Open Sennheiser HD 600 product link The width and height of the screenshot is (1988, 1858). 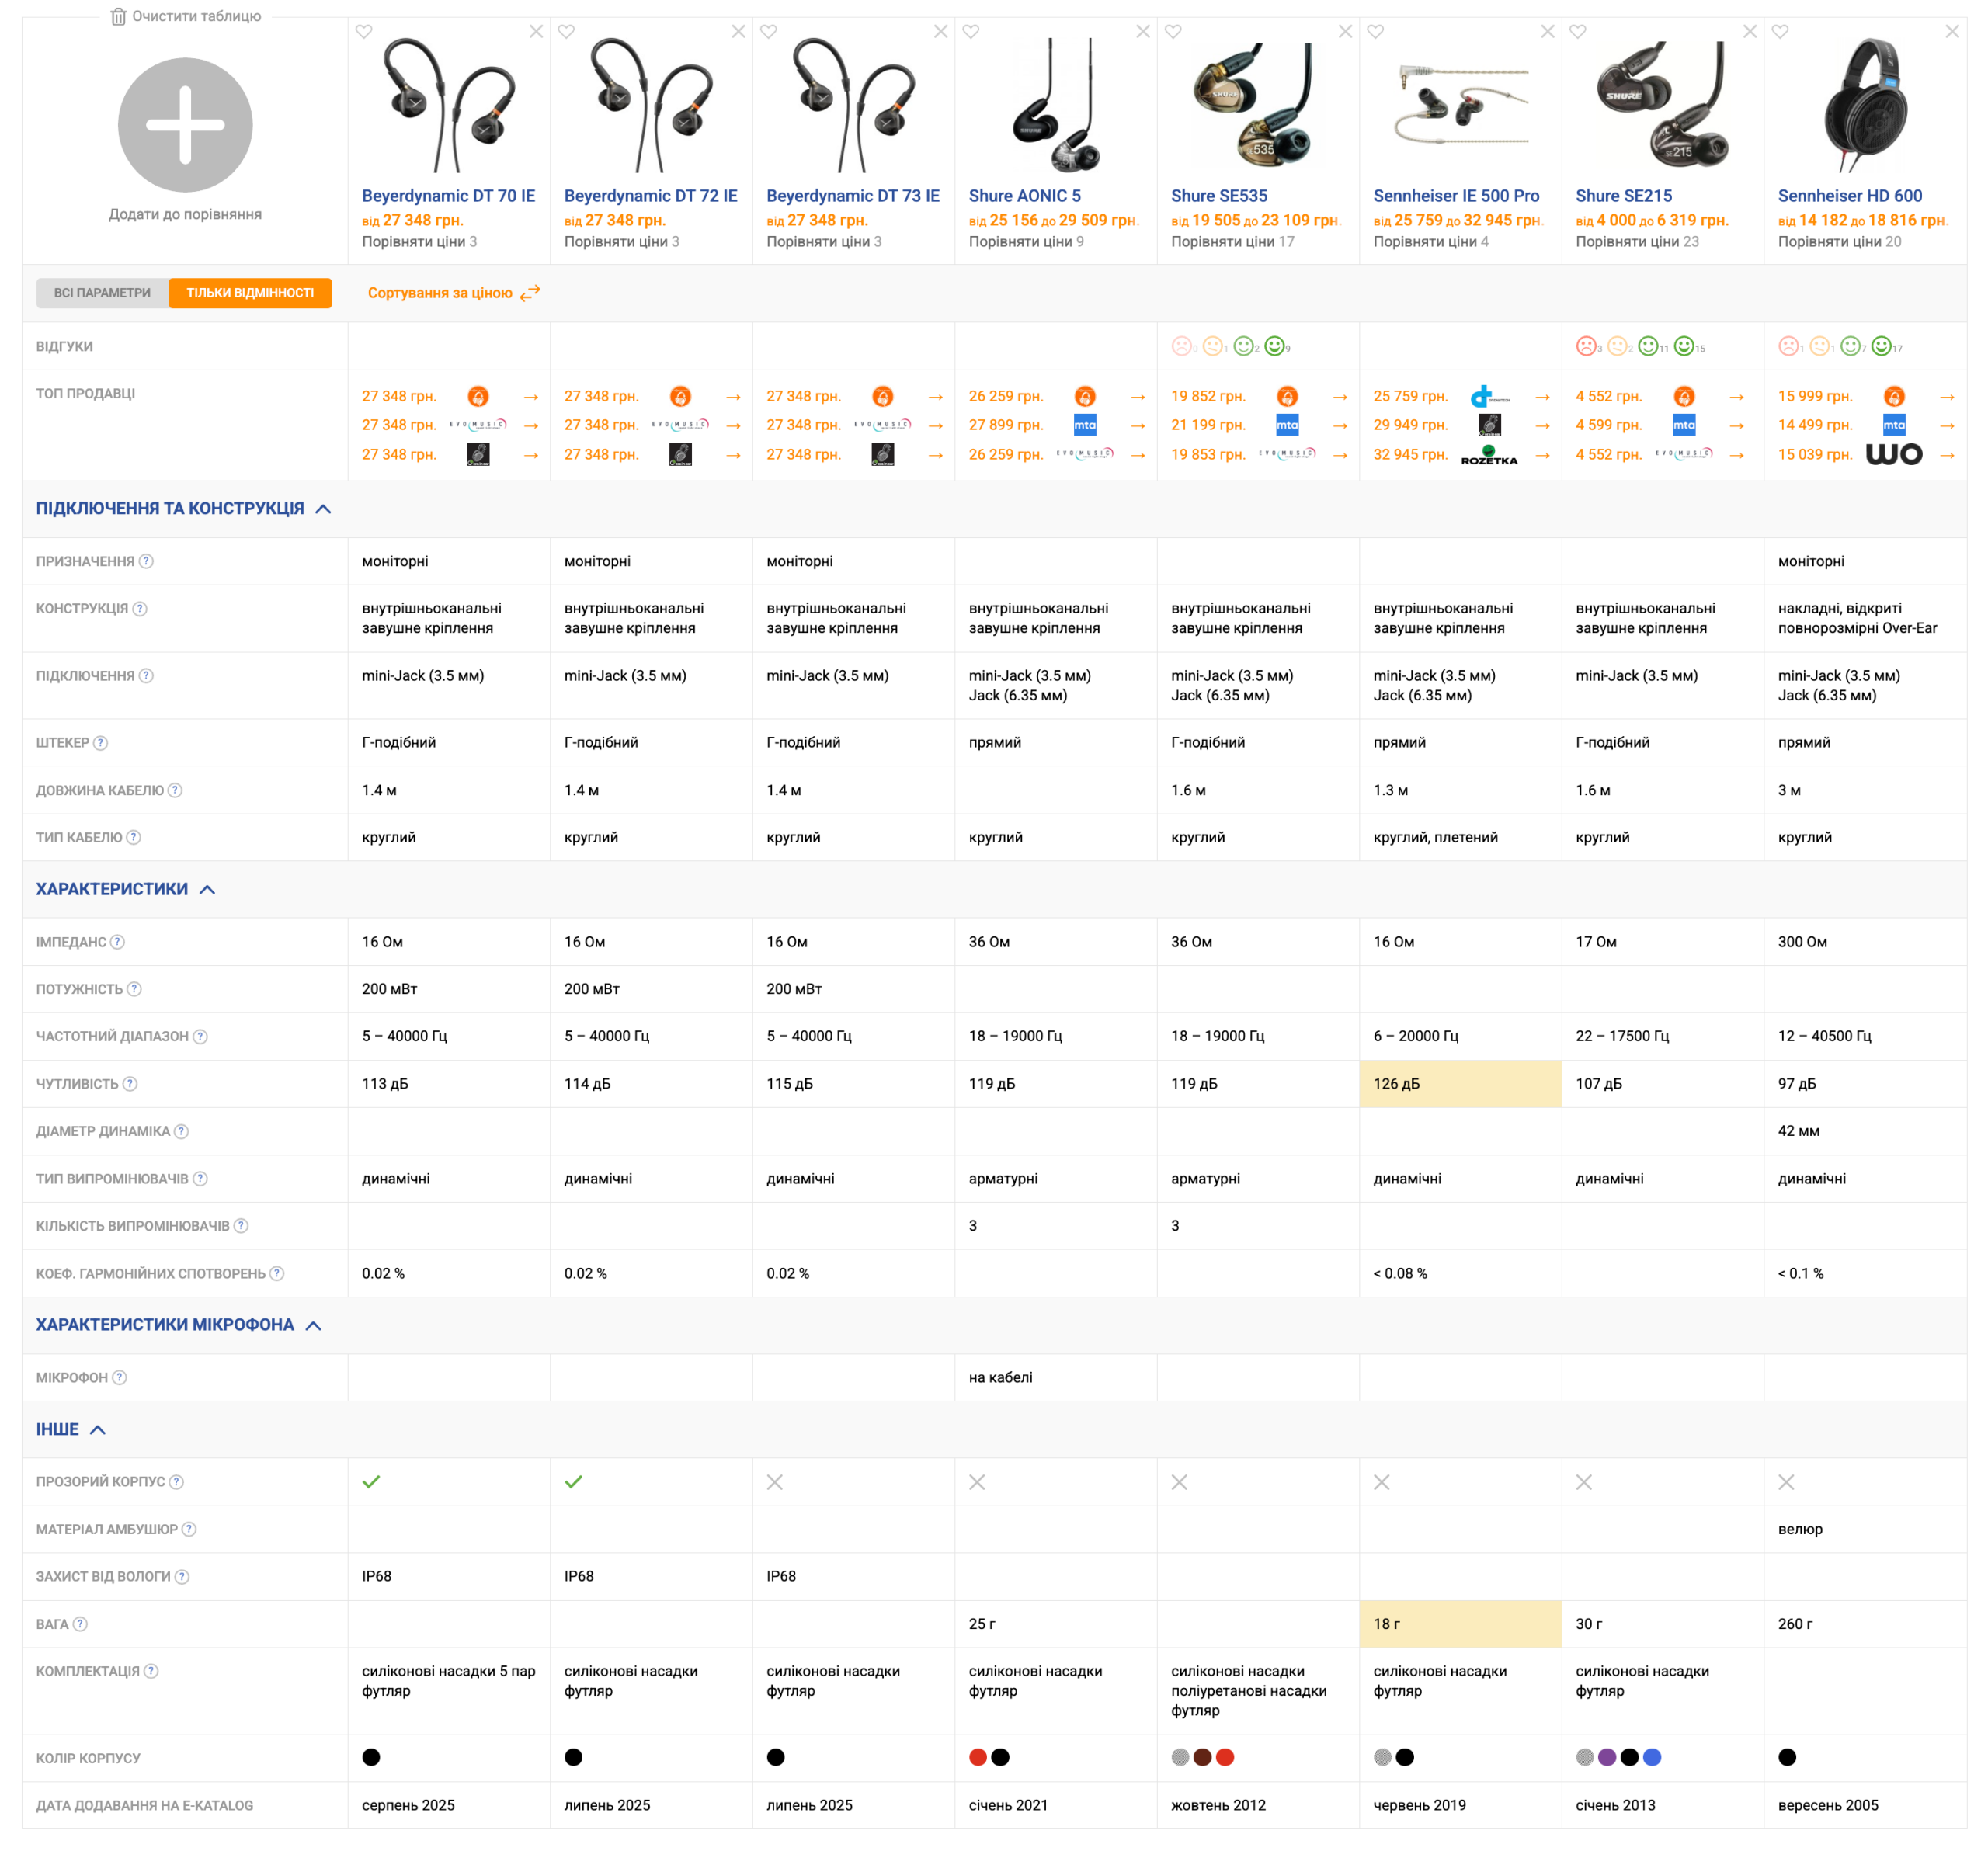pos(1850,196)
